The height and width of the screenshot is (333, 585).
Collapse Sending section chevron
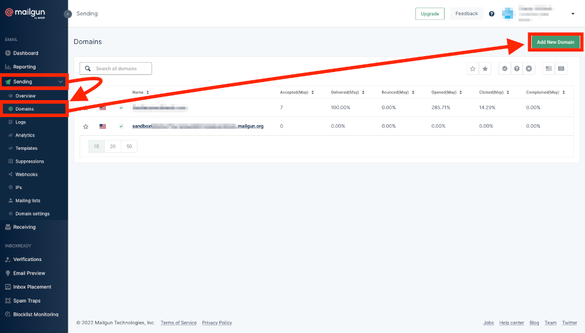[60, 82]
